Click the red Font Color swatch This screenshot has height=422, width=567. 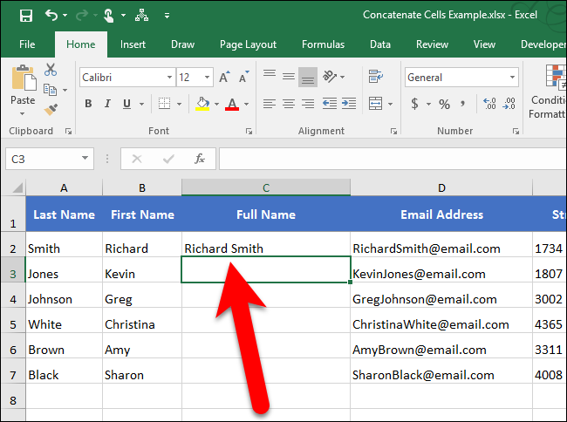(231, 105)
